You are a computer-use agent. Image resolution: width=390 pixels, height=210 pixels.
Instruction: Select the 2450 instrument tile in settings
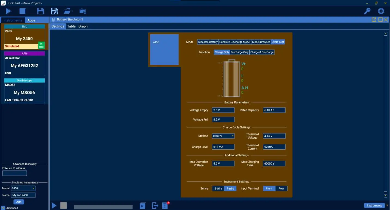pos(164,49)
